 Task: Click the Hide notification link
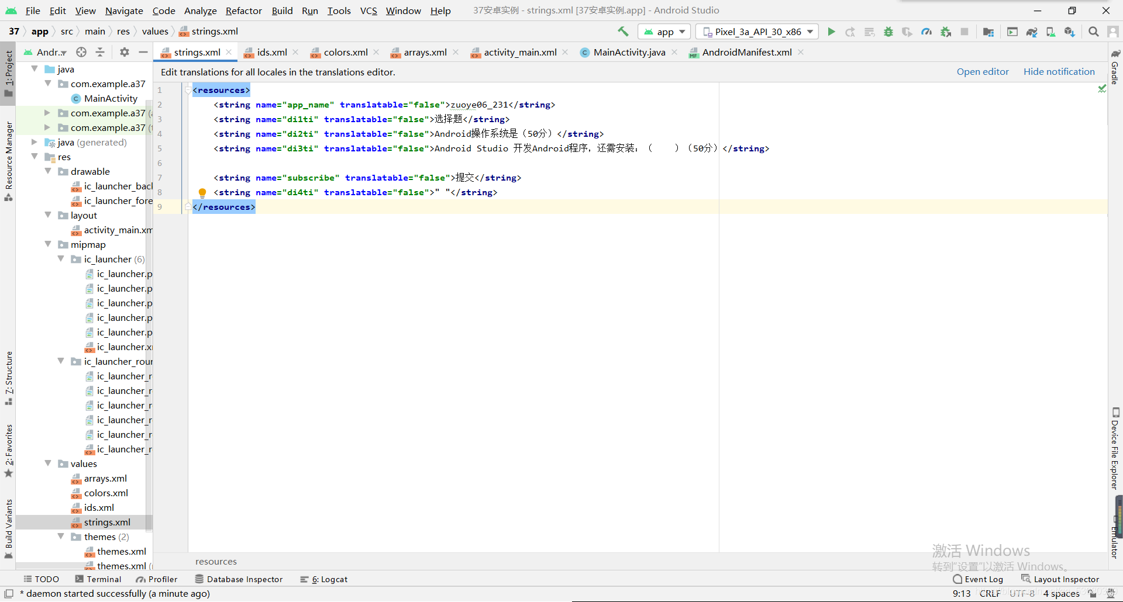(x=1059, y=71)
